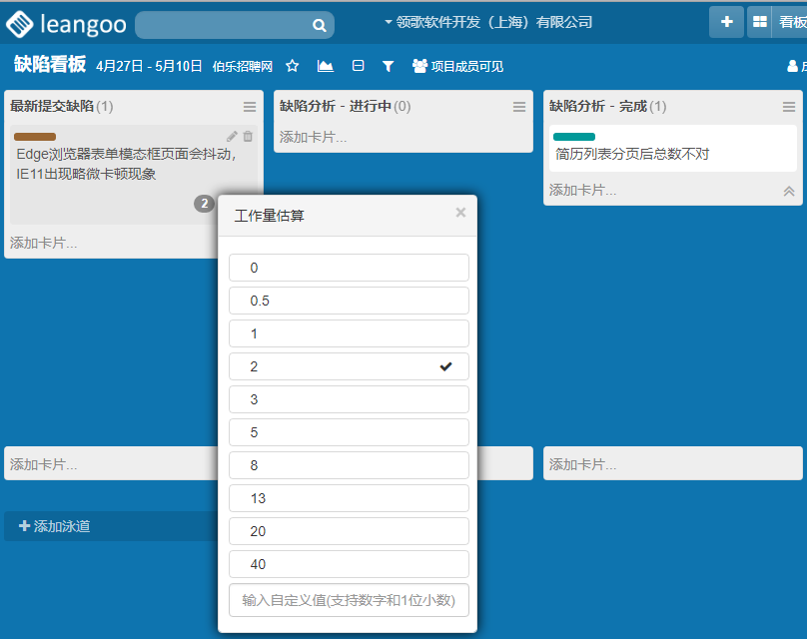Click search magnifier icon

tap(319, 25)
